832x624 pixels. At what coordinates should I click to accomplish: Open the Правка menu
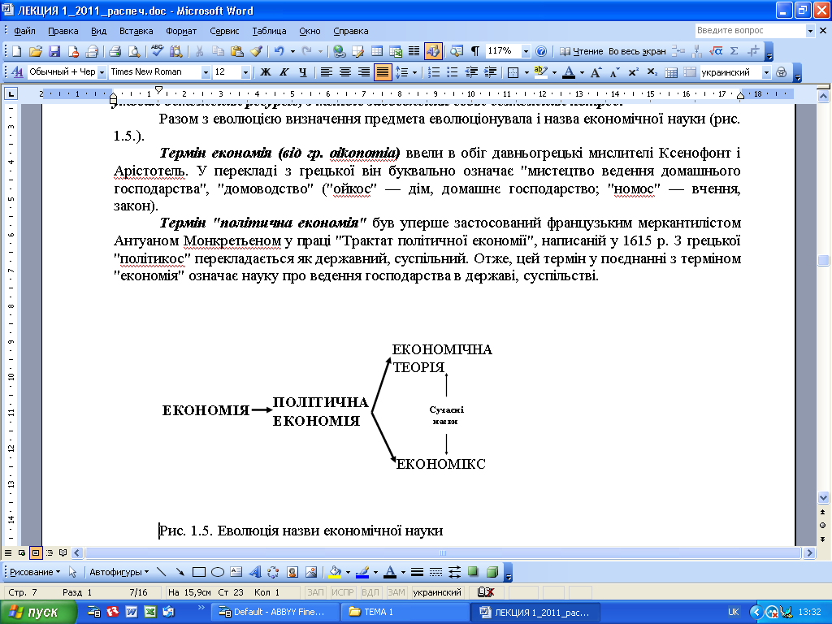(63, 31)
